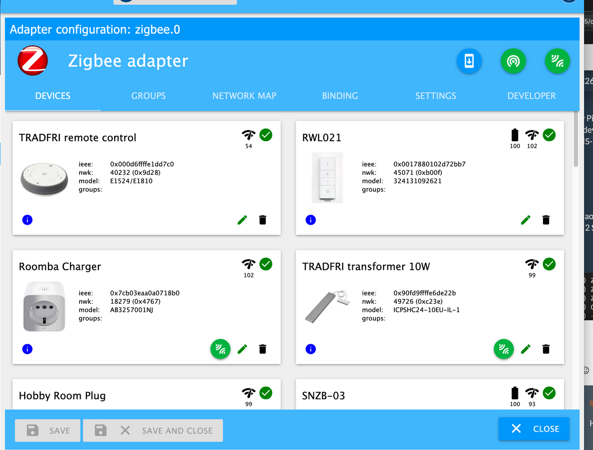The height and width of the screenshot is (450, 593).
Task: Switch to the GROUPS tab
Action: 148,96
